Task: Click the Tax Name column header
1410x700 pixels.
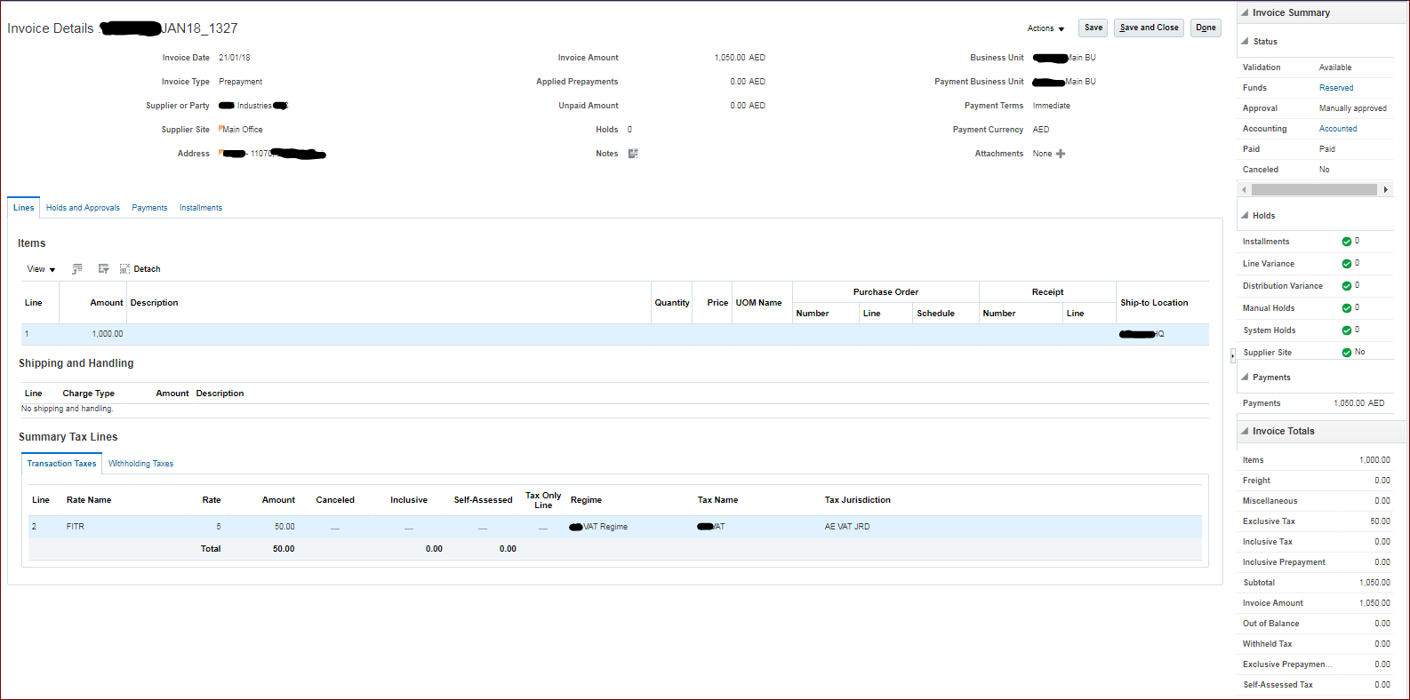Action: (x=717, y=500)
